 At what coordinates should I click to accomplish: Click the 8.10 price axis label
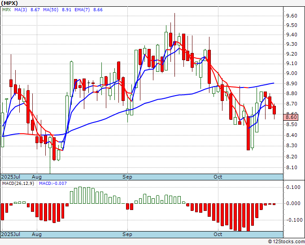click(x=292, y=167)
